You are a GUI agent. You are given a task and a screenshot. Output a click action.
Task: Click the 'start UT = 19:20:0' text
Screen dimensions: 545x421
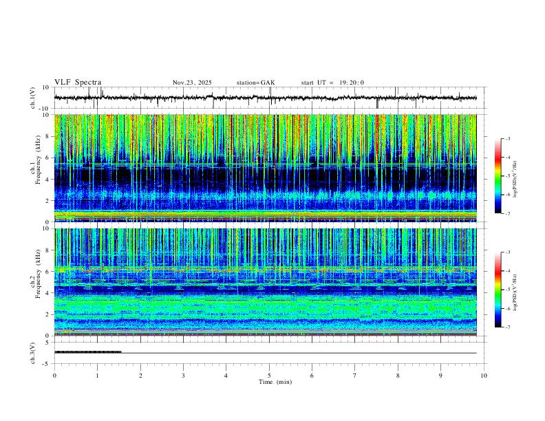pyautogui.click(x=332, y=83)
